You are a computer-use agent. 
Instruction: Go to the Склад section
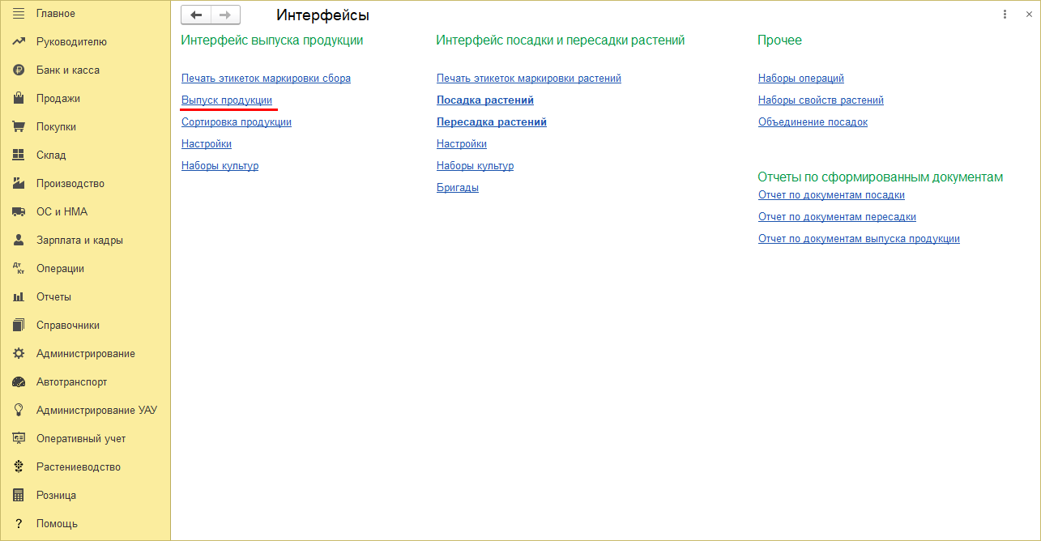click(51, 155)
